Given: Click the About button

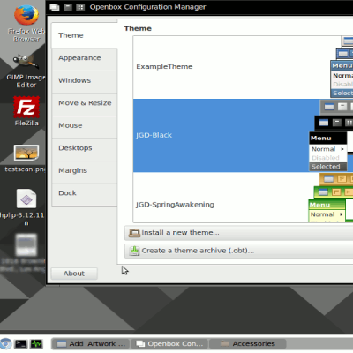Looking at the screenshot, I should point(74,274).
